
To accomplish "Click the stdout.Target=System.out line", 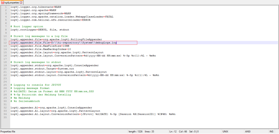I will coord(43,69).
